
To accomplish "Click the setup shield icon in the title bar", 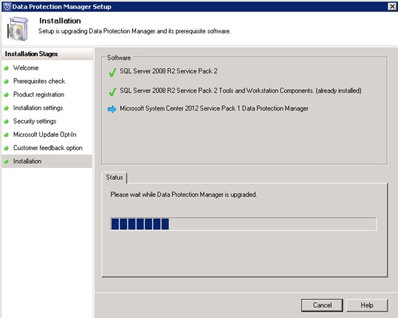I will click(7, 6).
